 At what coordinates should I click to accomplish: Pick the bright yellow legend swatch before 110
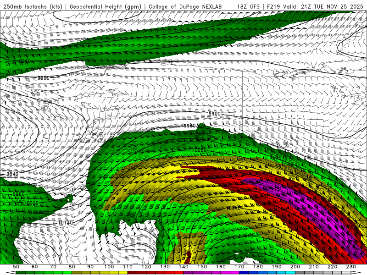[123, 273]
